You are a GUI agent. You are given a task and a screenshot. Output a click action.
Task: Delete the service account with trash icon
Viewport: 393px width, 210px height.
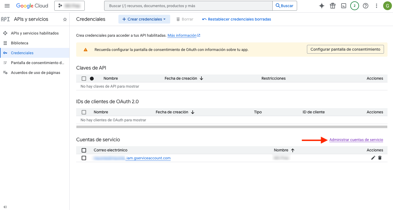[x=380, y=158]
